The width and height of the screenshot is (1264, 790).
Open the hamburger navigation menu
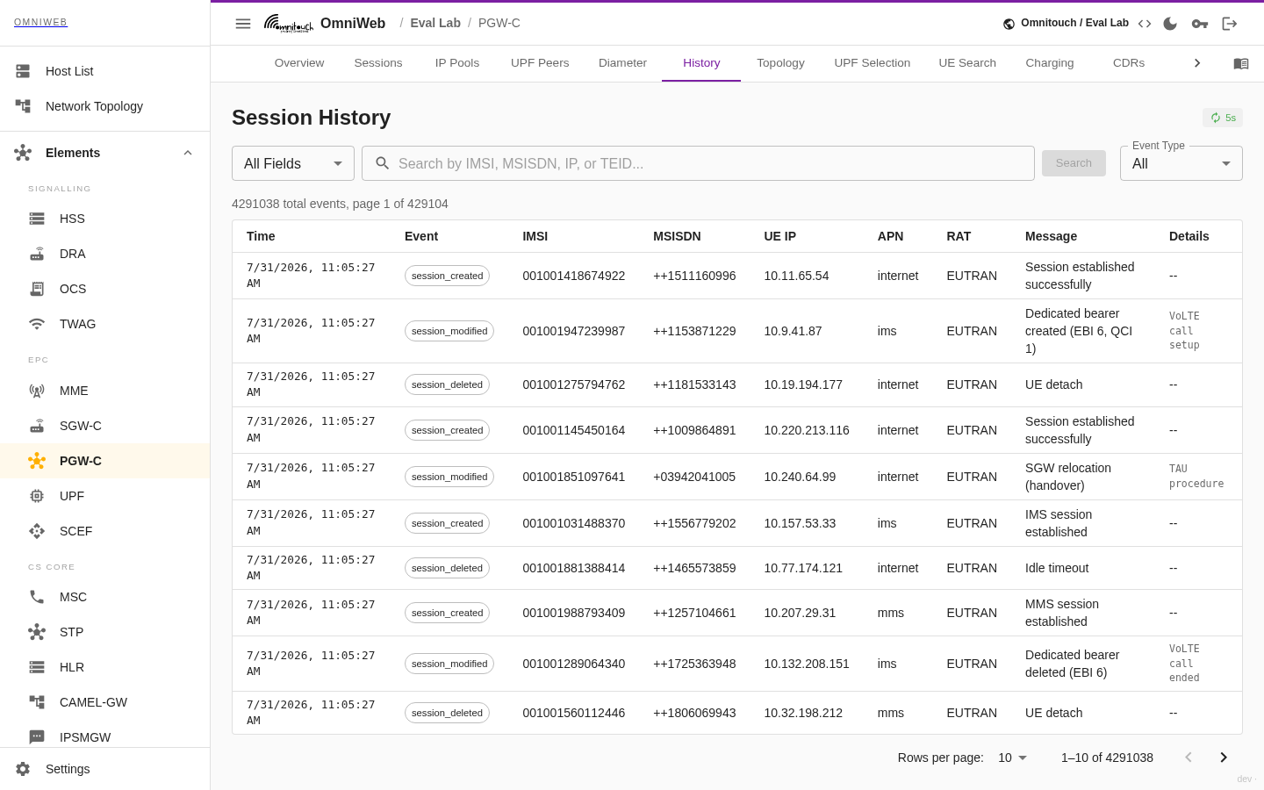pyautogui.click(x=243, y=24)
